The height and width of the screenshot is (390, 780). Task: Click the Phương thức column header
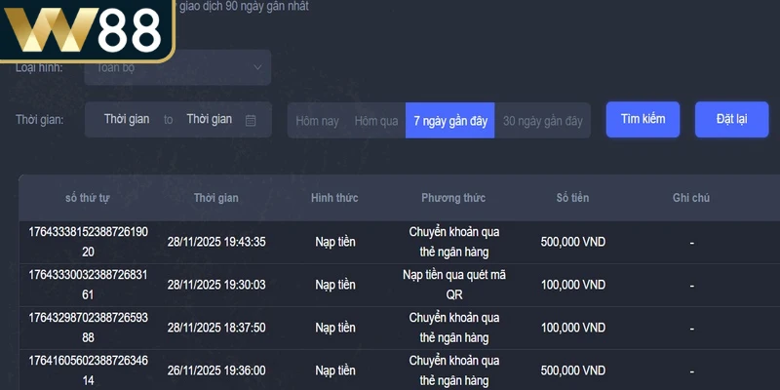453,198
